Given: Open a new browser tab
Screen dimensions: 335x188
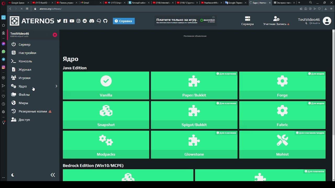Looking at the screenshot, I should [299, 3].
